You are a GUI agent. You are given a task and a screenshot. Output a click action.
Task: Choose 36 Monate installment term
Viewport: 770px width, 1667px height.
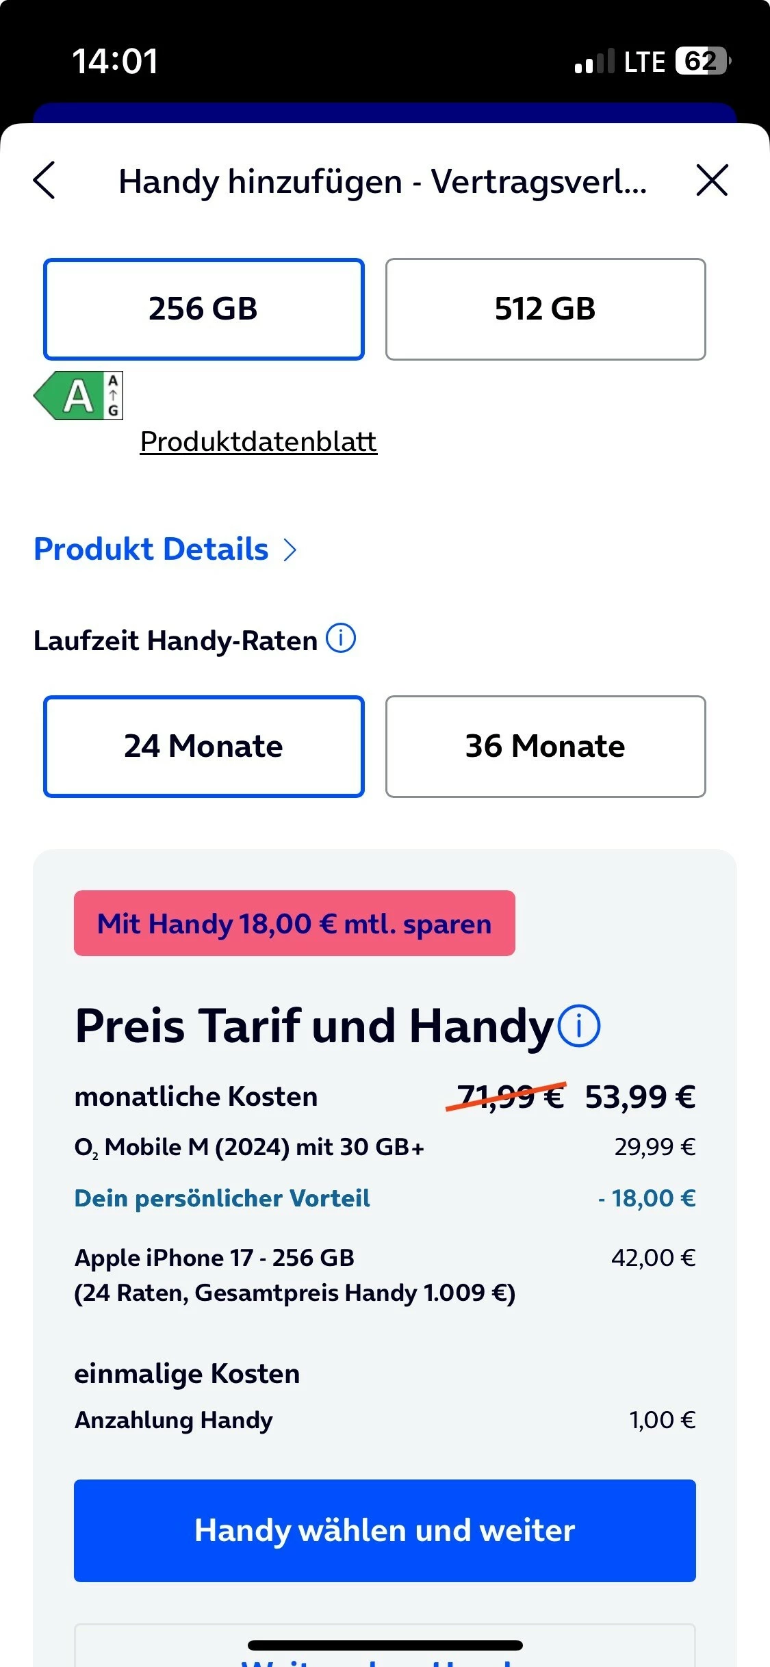click(x=546, y=747)
